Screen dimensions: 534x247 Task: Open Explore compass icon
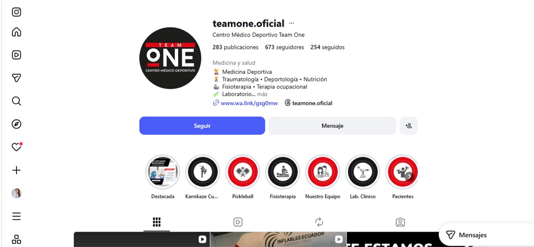click(x=16, y=124)
